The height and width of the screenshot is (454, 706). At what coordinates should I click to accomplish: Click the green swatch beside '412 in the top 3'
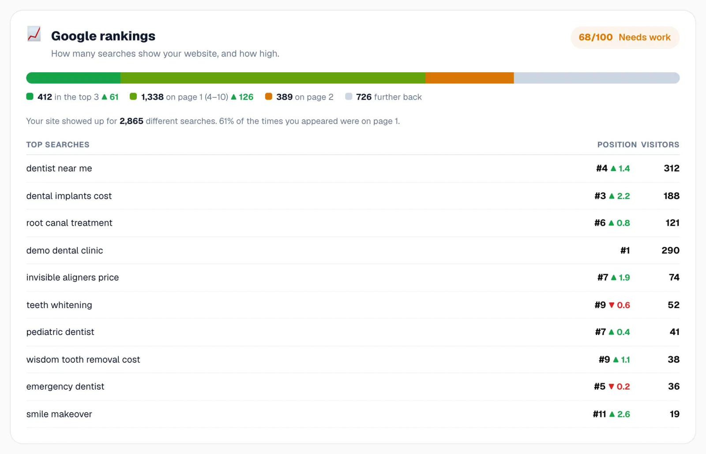coord(30,97)
